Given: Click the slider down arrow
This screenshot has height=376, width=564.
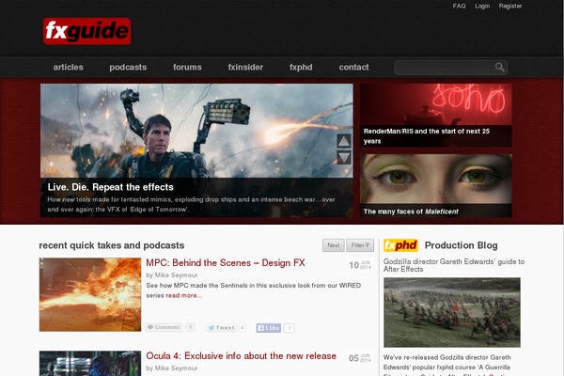Looking at the screenshot, I should tap(344, 157).
